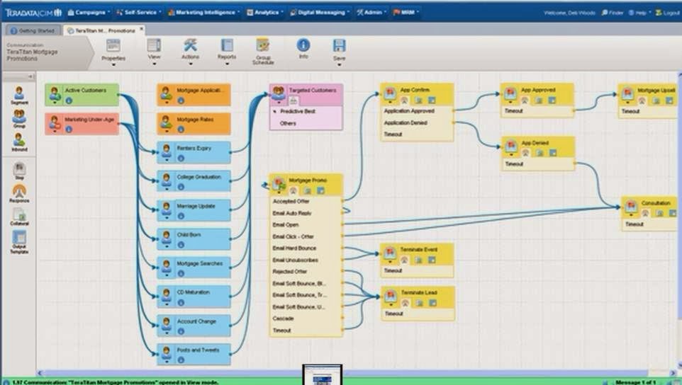
Task: Open the View toolbar icon
Action: 154,45
